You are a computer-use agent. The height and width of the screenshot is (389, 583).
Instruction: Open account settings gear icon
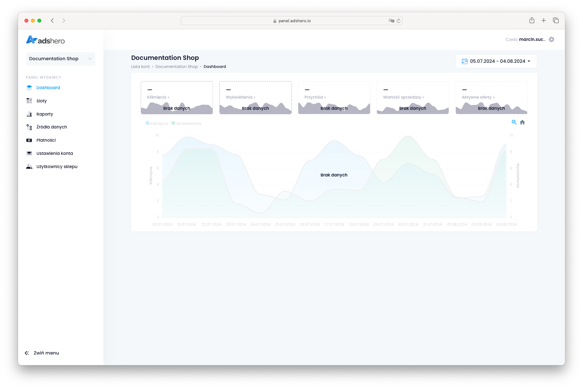tap(551, 40)
